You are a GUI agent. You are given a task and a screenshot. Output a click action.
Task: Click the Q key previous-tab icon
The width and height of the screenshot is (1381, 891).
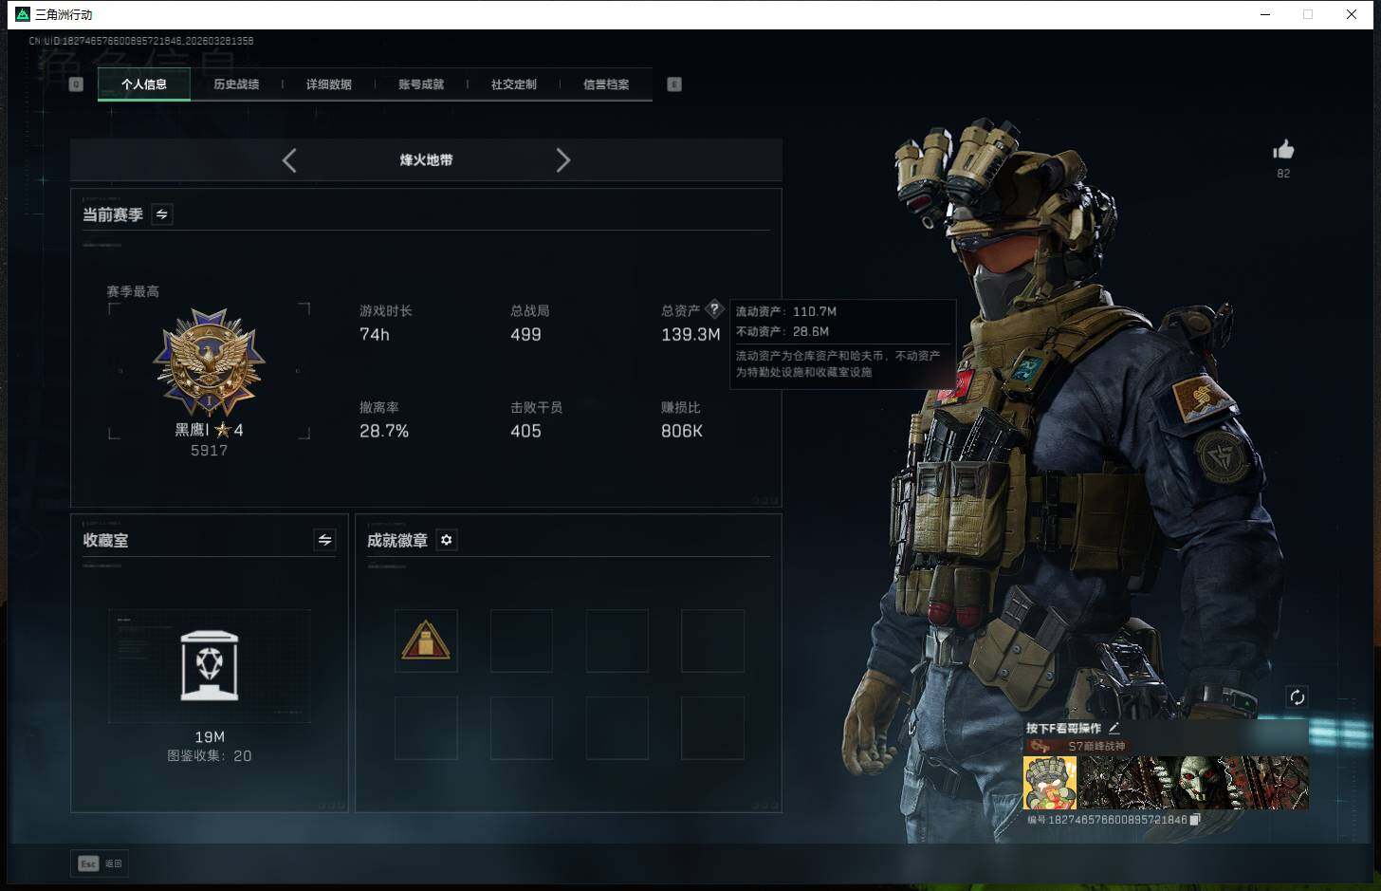click(77, 84)
